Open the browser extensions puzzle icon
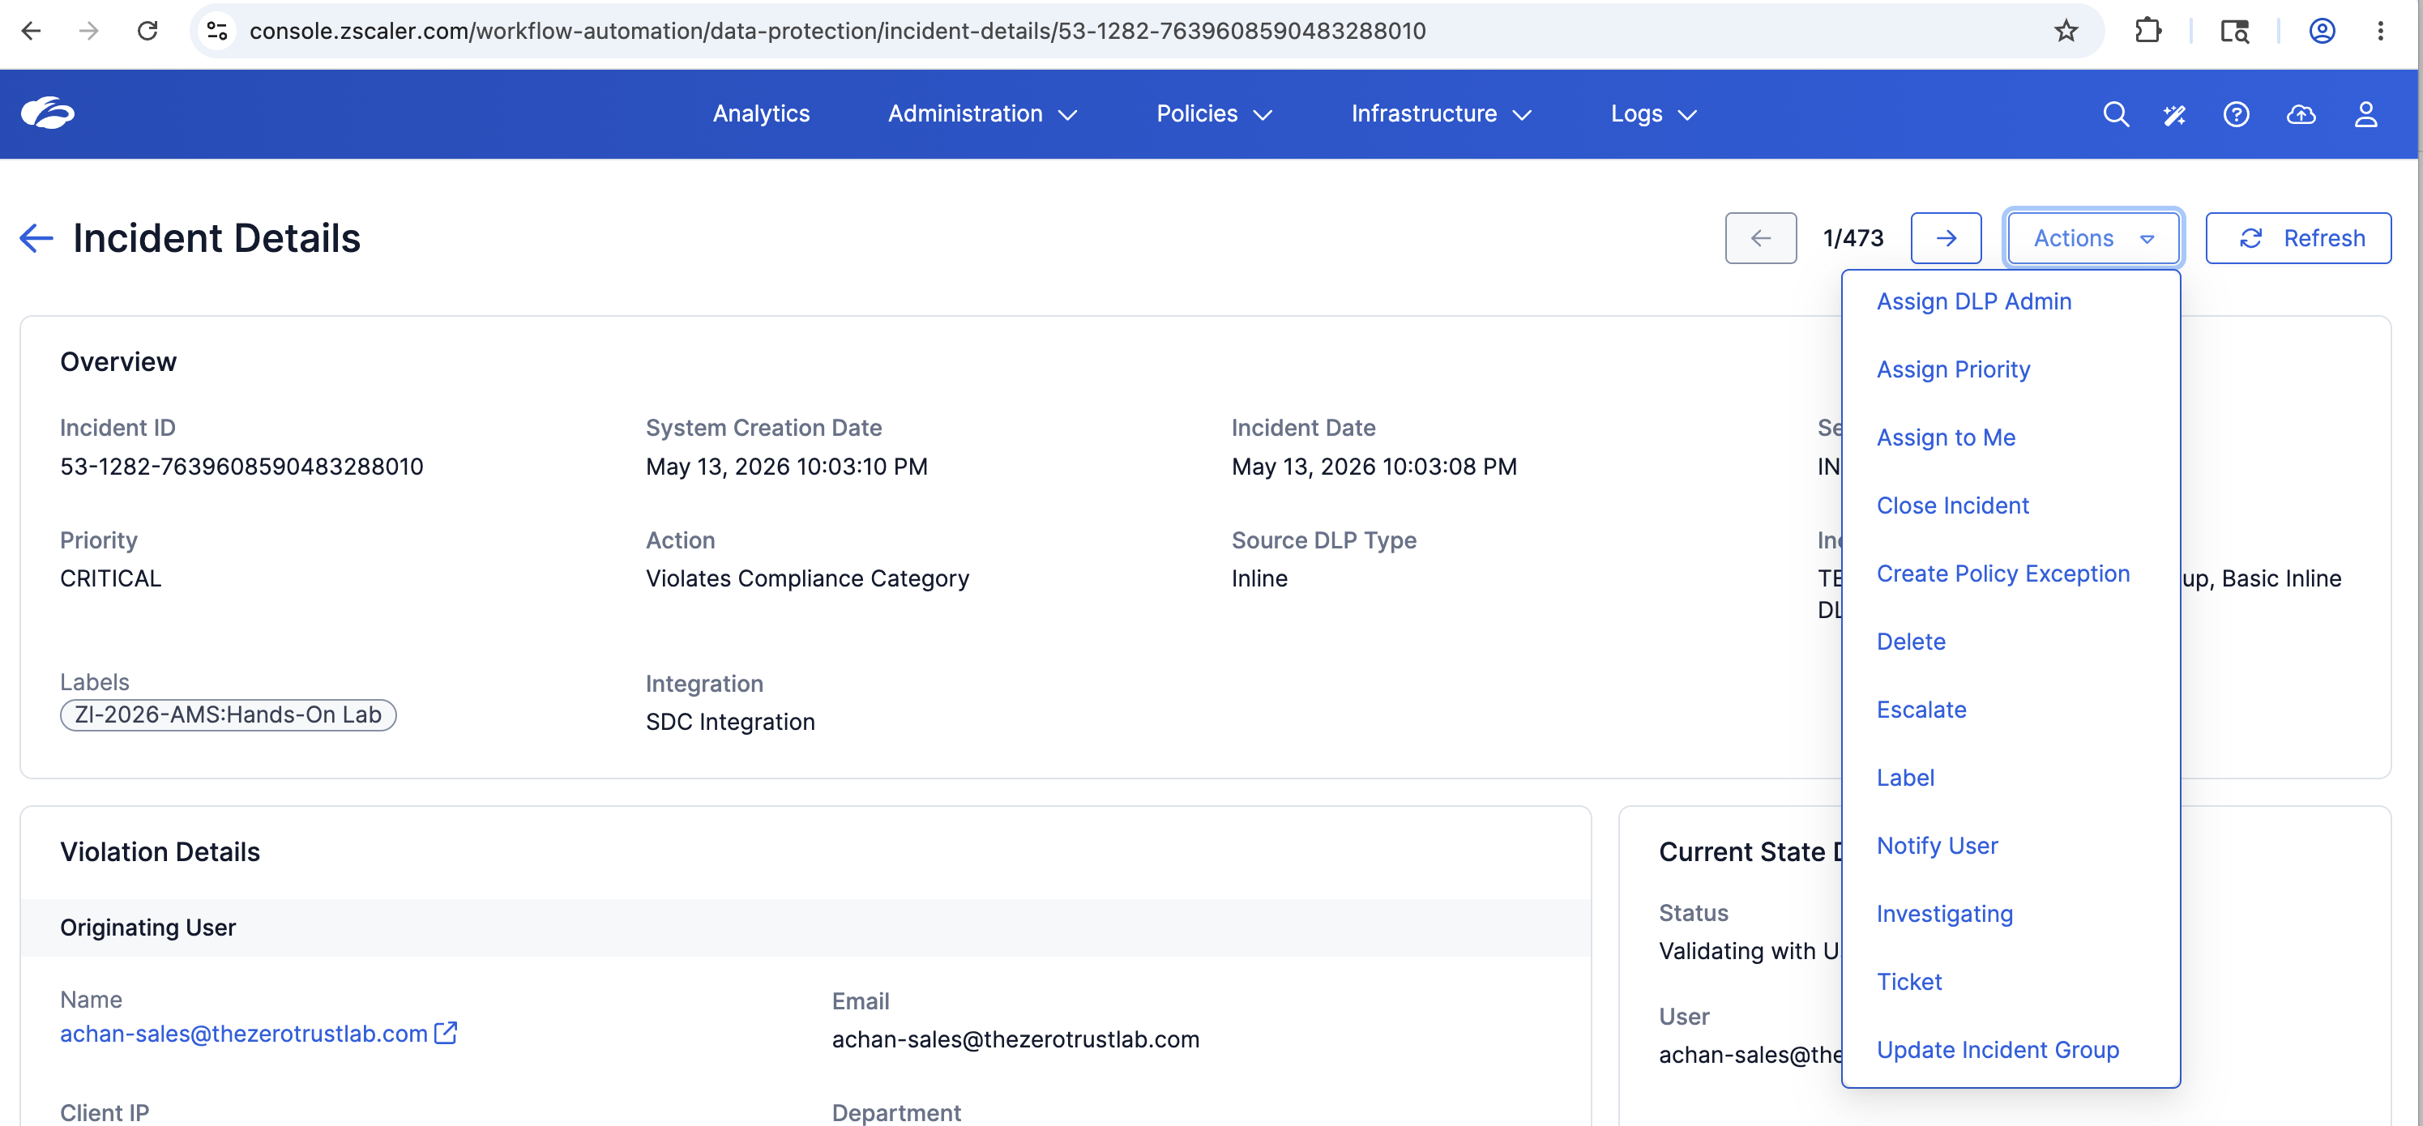Image resolution: width=2423 pixels, height=1126 pixels. pyautogui.click(x=2148, y=31)
